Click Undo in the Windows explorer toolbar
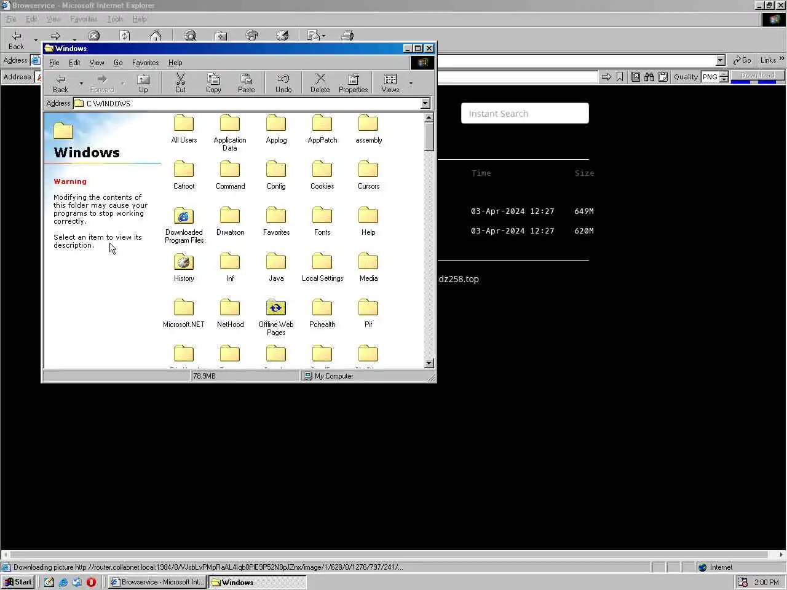Image resolution: width=787 pixels, height=590 pixels. [x=283, y=83]
